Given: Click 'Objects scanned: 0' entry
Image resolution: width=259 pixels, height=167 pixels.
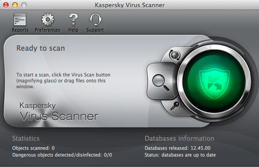Looking at the screenshot, I should point(34,148).
